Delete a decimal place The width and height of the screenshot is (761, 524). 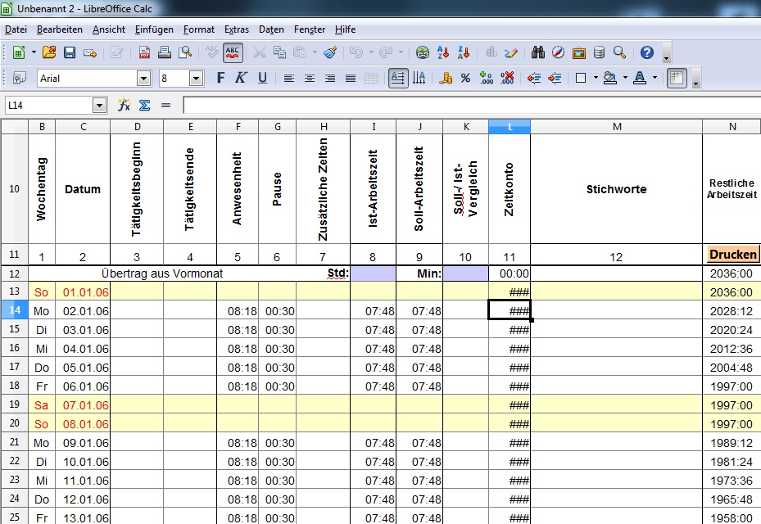(507, 78)
